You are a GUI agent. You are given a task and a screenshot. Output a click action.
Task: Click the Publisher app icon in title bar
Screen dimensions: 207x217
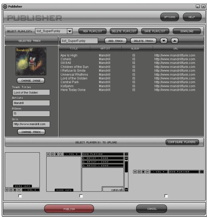click(5, 6)
